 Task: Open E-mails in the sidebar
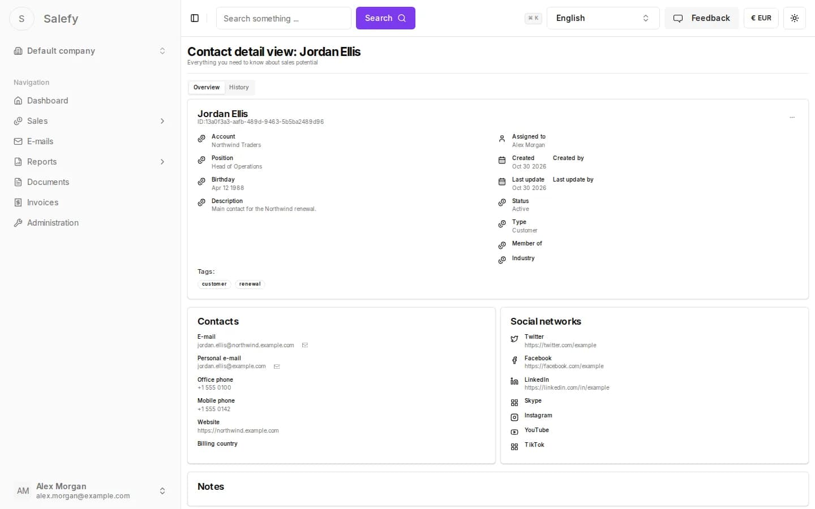(91, 141)
